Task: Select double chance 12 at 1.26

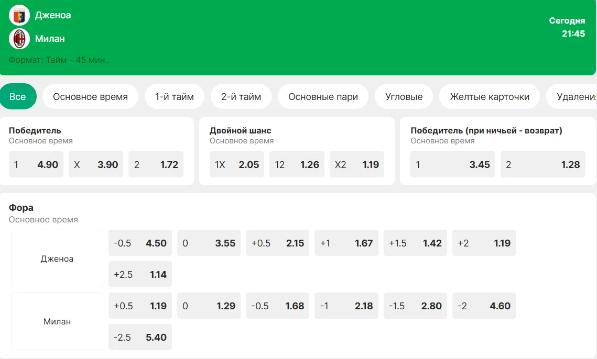Action: (x=297, y=165)
